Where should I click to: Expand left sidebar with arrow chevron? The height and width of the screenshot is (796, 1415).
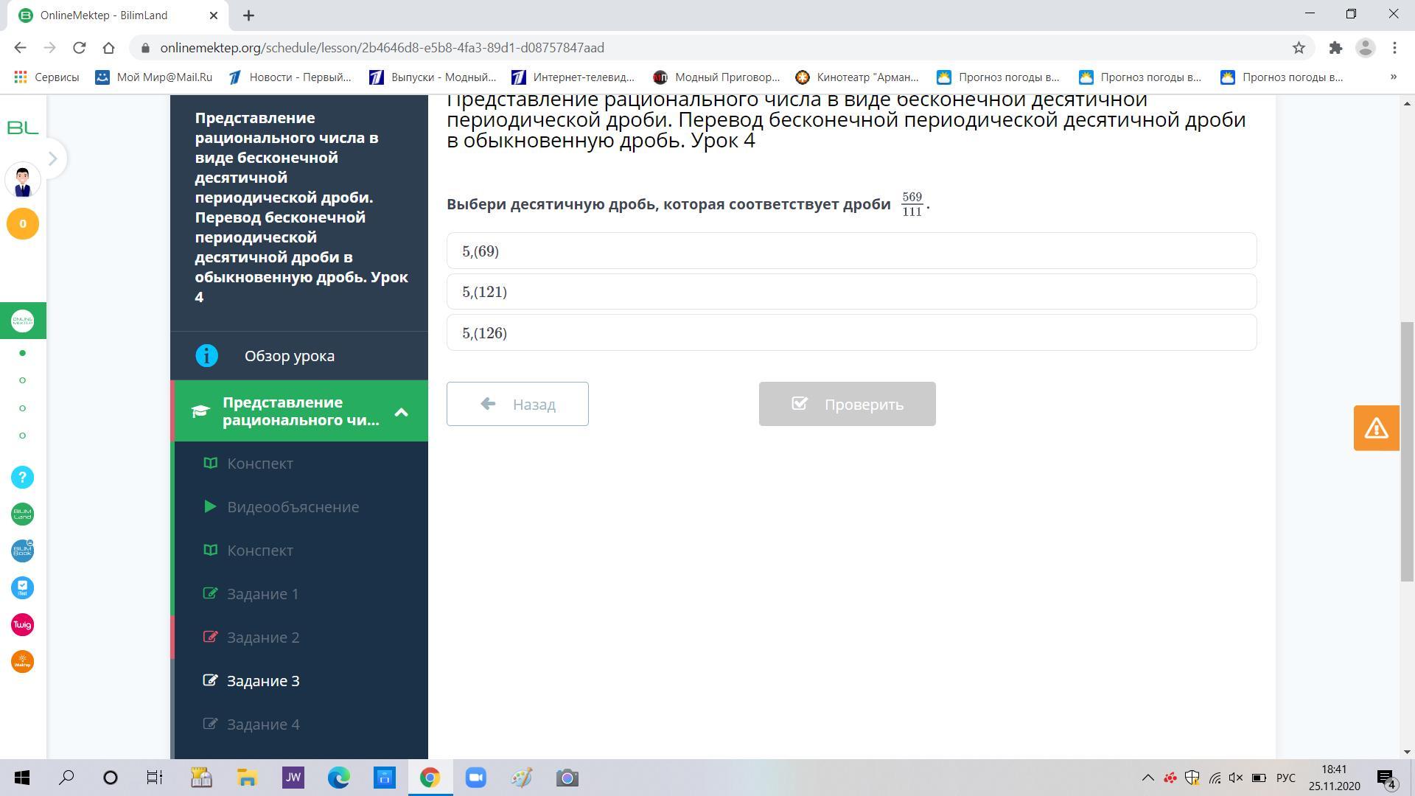(x=52, y=158)
